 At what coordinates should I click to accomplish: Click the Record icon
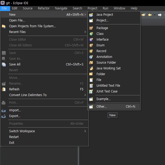[91, 51]
